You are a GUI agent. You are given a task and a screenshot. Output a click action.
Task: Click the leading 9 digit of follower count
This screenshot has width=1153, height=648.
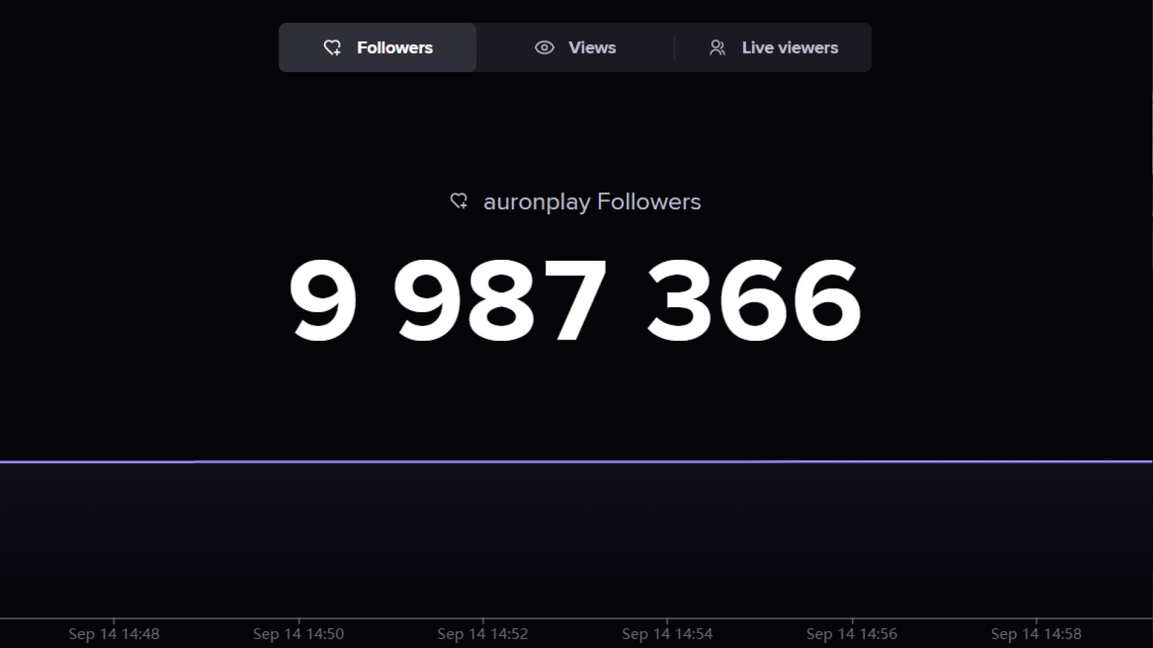(323, 300)
